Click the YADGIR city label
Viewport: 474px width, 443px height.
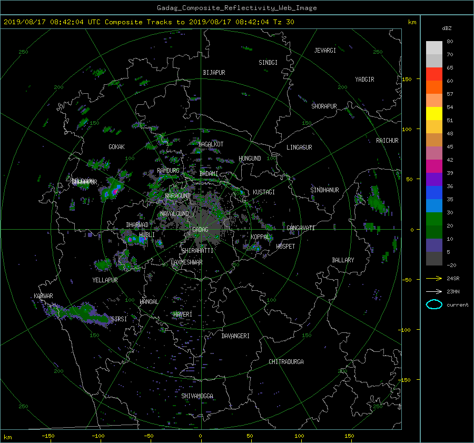point(364,80)
